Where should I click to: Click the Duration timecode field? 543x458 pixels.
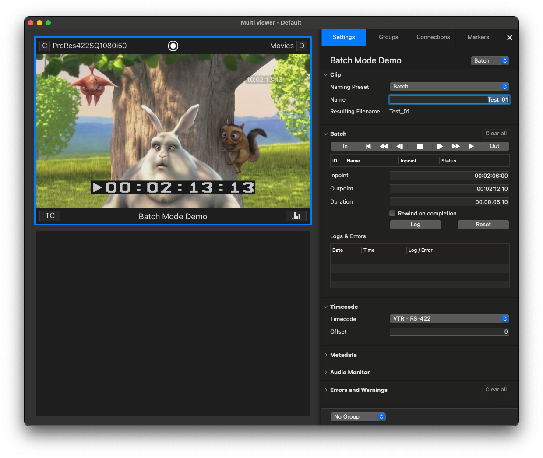point(449,202)
